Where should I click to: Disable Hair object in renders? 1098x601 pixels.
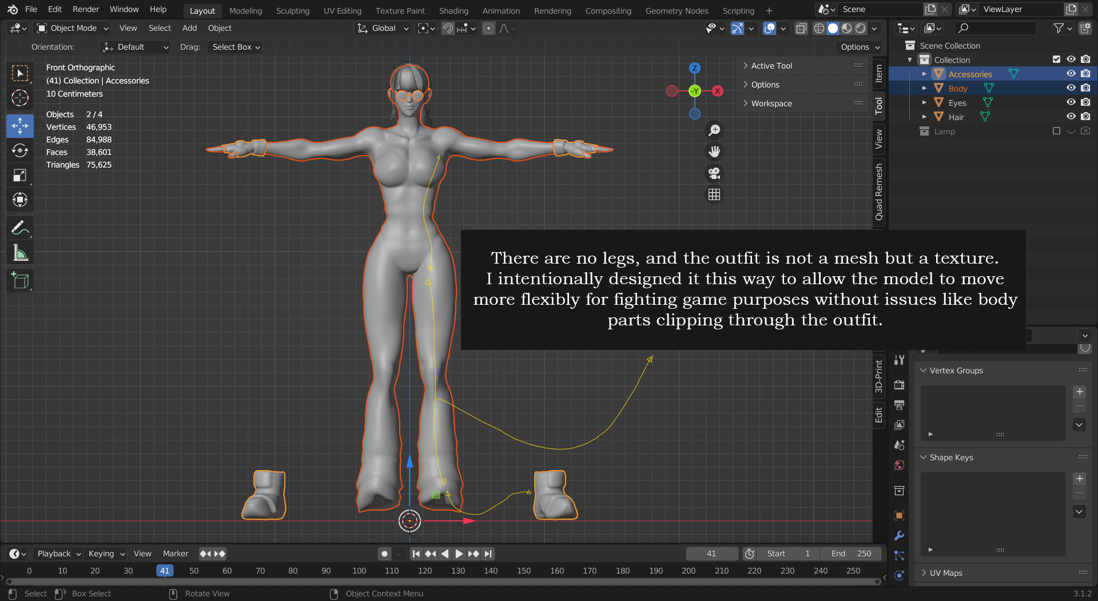1085,117
